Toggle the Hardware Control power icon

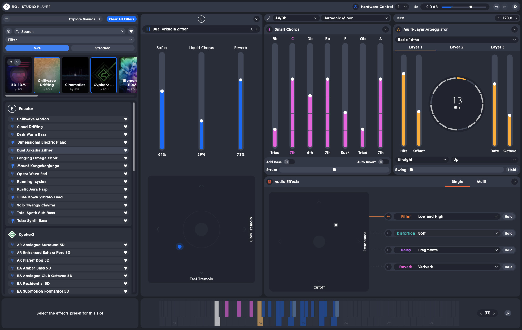(x=355, y=7)
